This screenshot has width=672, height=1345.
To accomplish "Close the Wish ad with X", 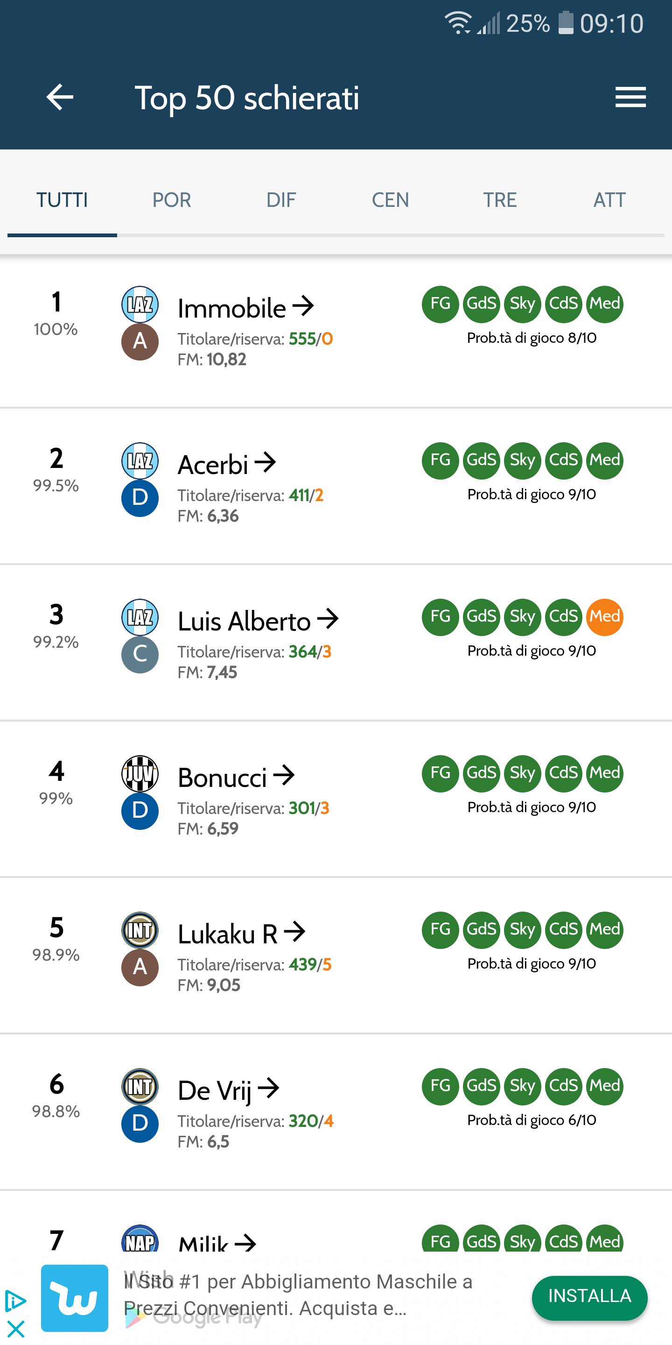I will (16, 1329).
